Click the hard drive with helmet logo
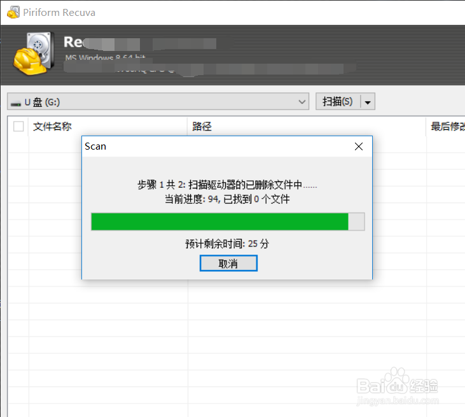This screenshot has width=465, height=417. [x=34, y=53]
